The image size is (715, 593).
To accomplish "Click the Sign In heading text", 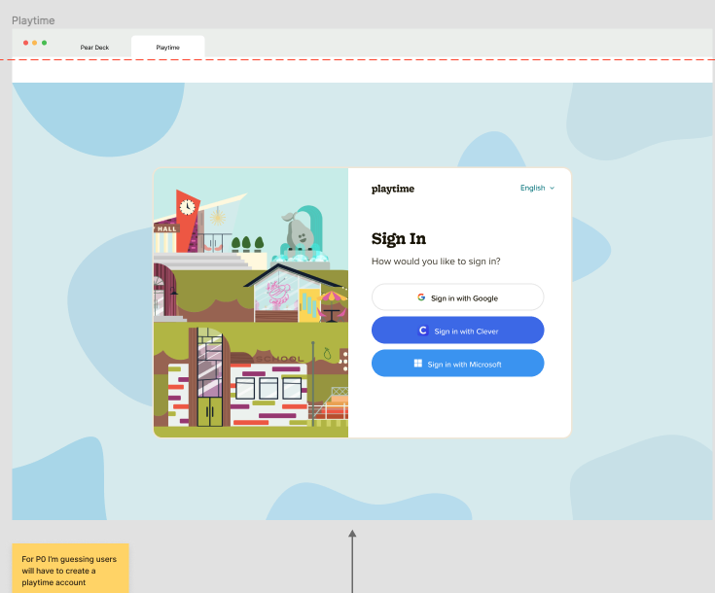I will click(399, 239).
